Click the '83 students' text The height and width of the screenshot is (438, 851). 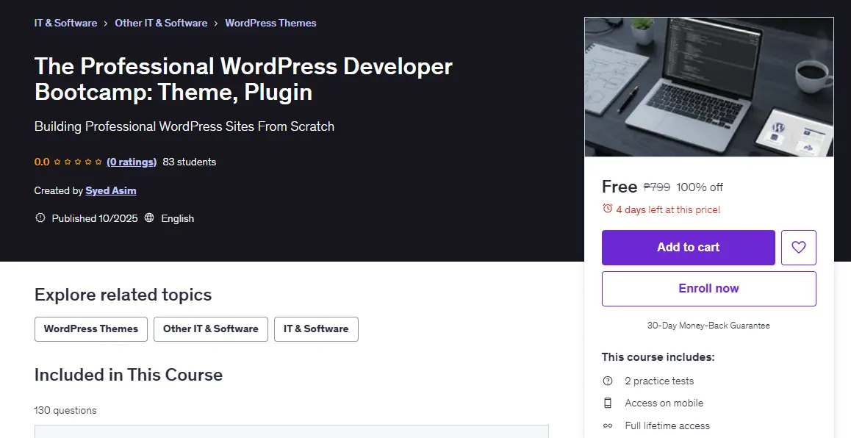pyautogui.click(x=190, y=162)
